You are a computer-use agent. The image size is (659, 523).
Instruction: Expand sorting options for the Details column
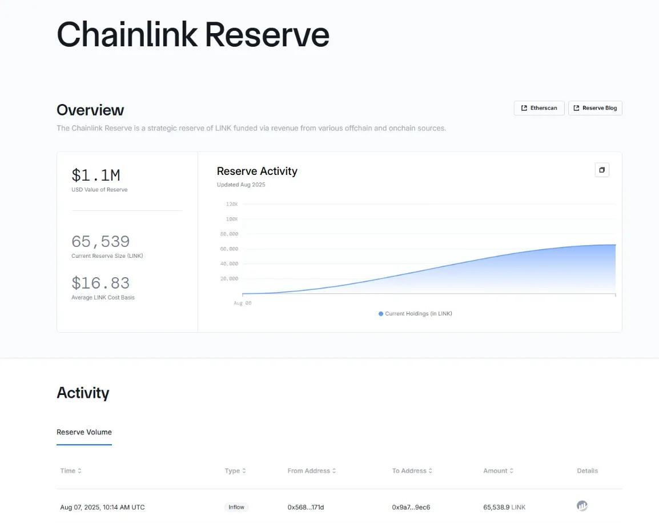point(587,470)
